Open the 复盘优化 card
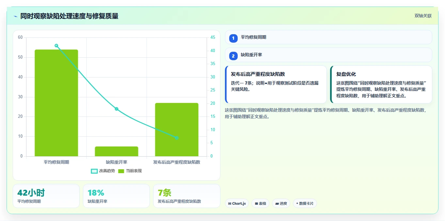This screenshot has width=445, height=221. coord(381,84)
